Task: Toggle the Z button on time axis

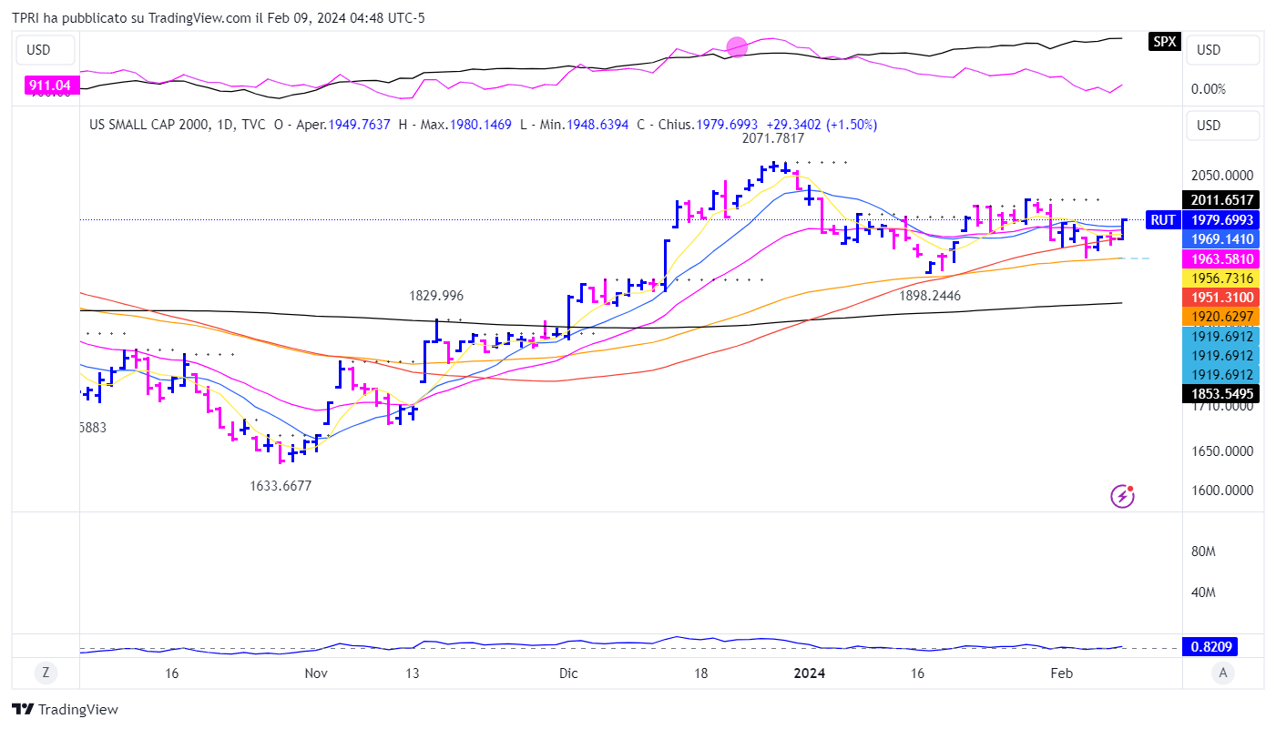Action: click(45, 673)
